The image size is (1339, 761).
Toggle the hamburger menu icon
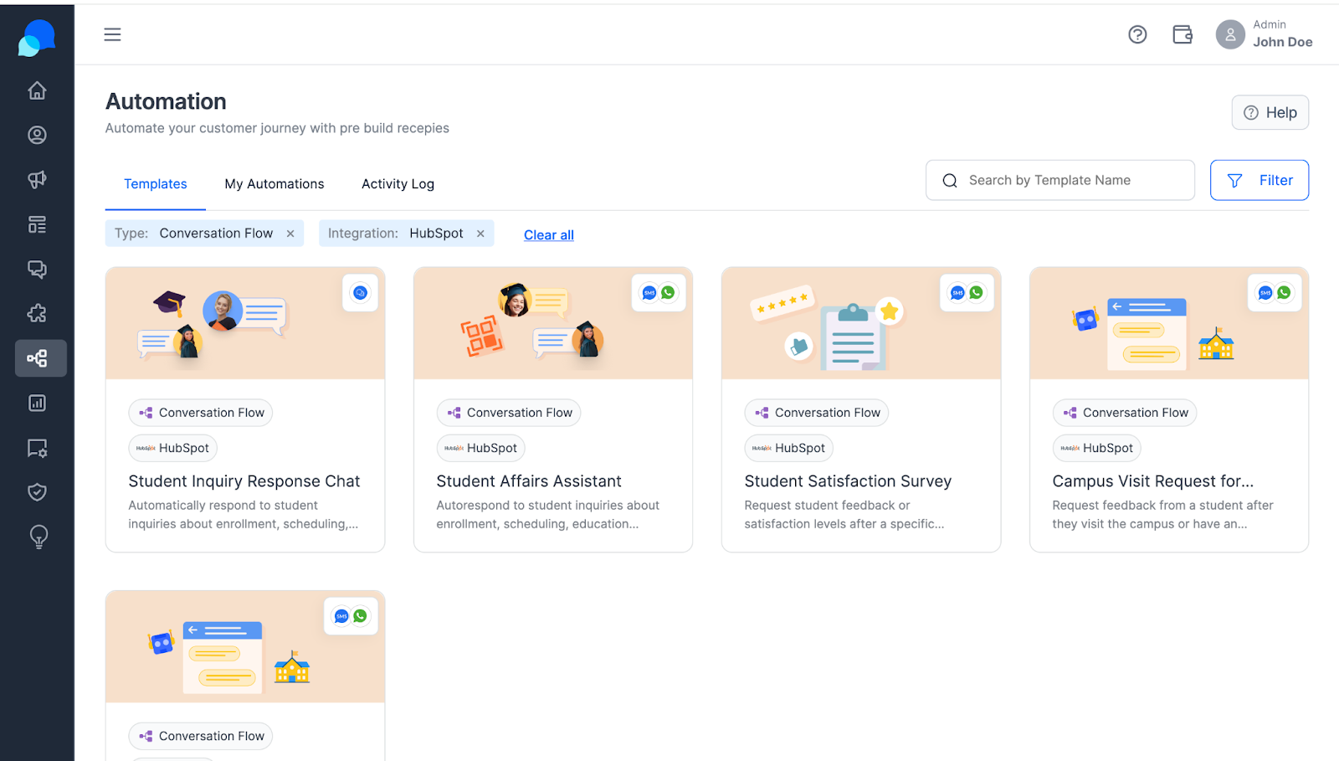tap(112, 34)
